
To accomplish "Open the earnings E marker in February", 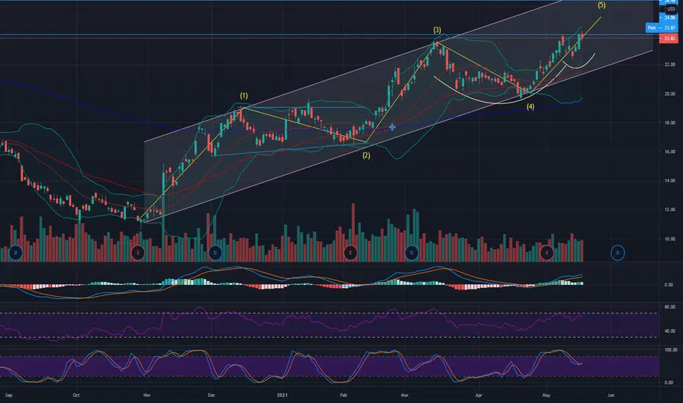I will [x=350, y=253].
